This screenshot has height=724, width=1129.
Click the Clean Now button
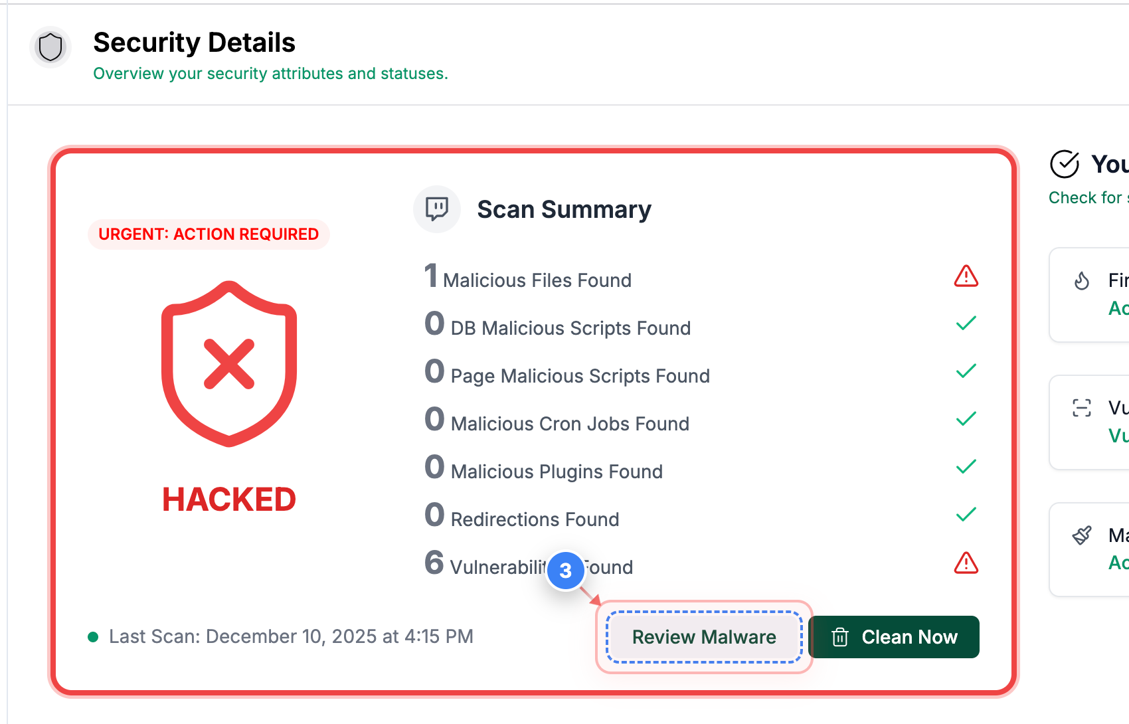click(x=895, y=637)
